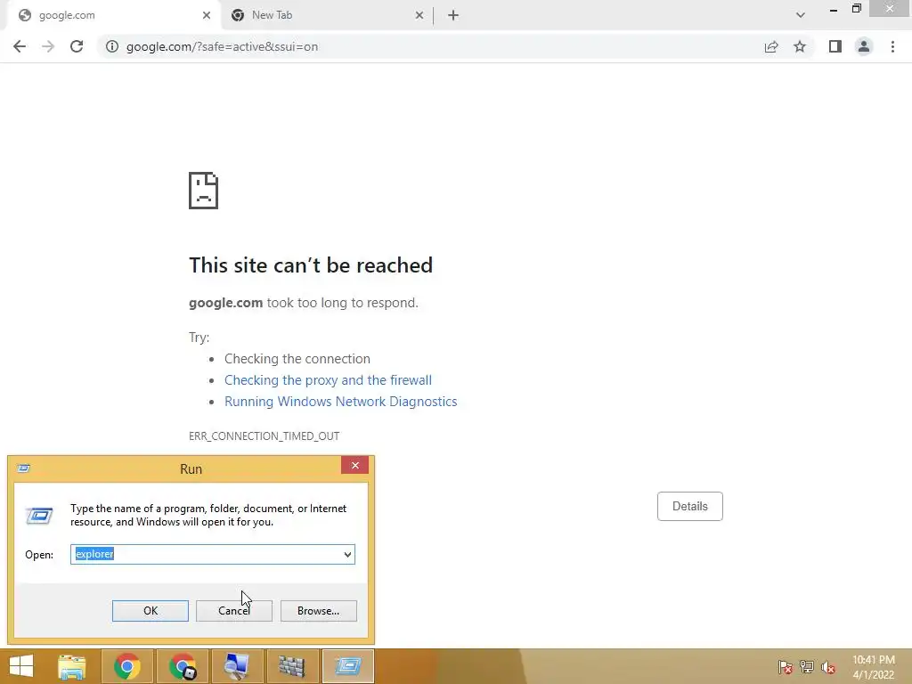Screen dimensions: 912x684
Task: Open the Chrome side panel
Action: (x=835, y=46)
